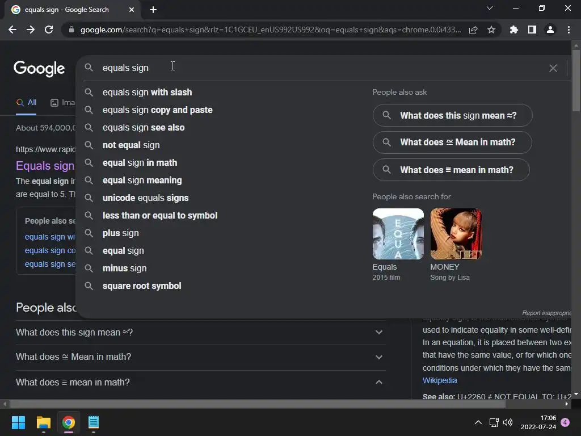Click search icon at left of search box
Image resolution: width=581 pixels, height=436 pixels.
[89, 68]
